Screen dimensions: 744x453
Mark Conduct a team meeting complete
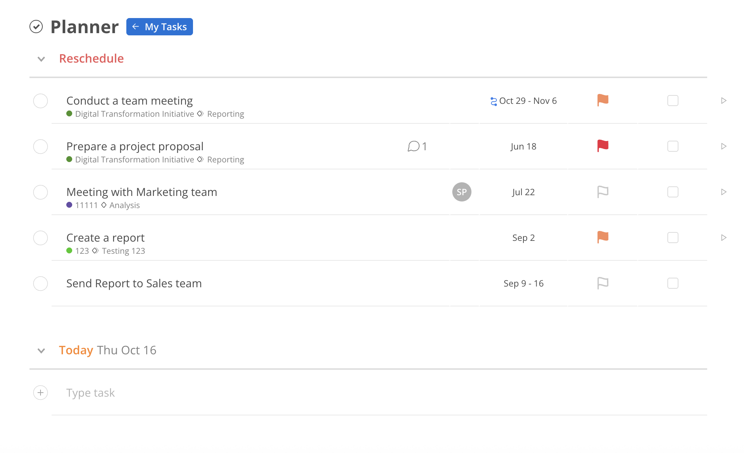41,101
